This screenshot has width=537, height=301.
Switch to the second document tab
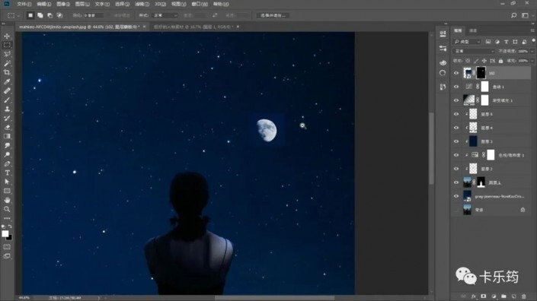pyautogui.click(x=193, y=27)
